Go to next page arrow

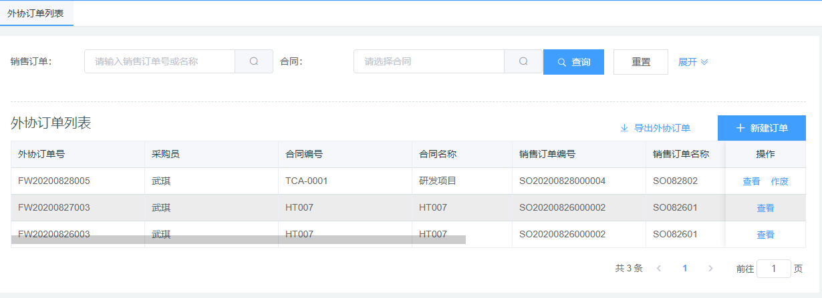pyautogui.click(x=710, y=269)
